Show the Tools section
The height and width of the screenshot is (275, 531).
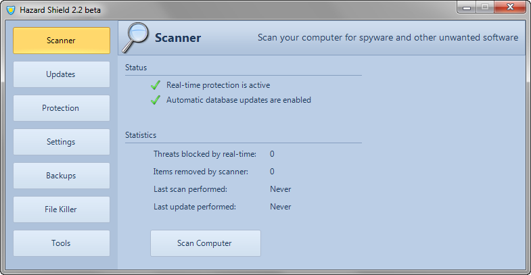coord(62,243)
